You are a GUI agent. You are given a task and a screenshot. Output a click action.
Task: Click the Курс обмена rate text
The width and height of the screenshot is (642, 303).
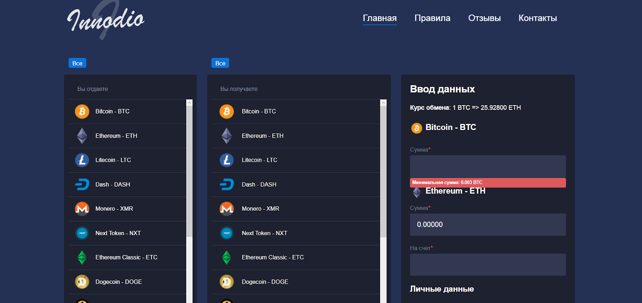click(465, 108)
